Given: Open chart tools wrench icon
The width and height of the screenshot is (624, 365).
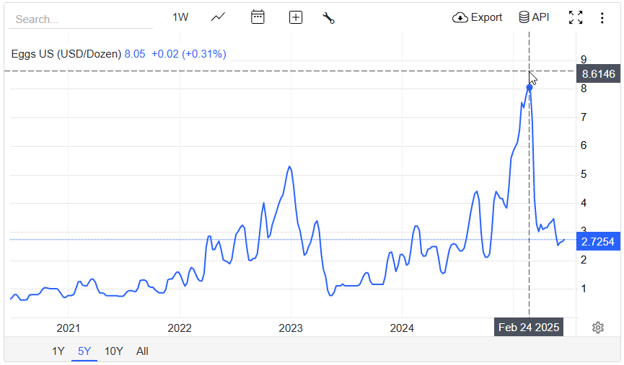Looking at the screenshot, I should (x=329, y=18).
